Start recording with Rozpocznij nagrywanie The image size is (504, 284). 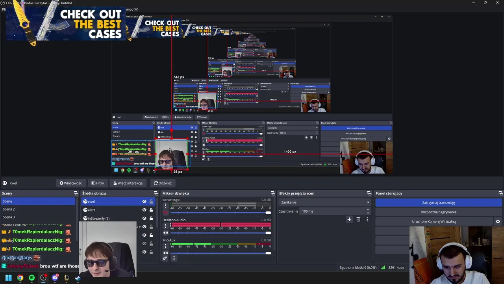point(438,212)
